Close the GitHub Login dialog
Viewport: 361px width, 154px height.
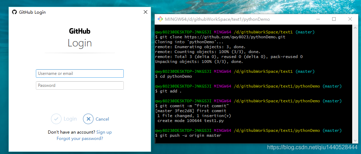tap(146, 12)
